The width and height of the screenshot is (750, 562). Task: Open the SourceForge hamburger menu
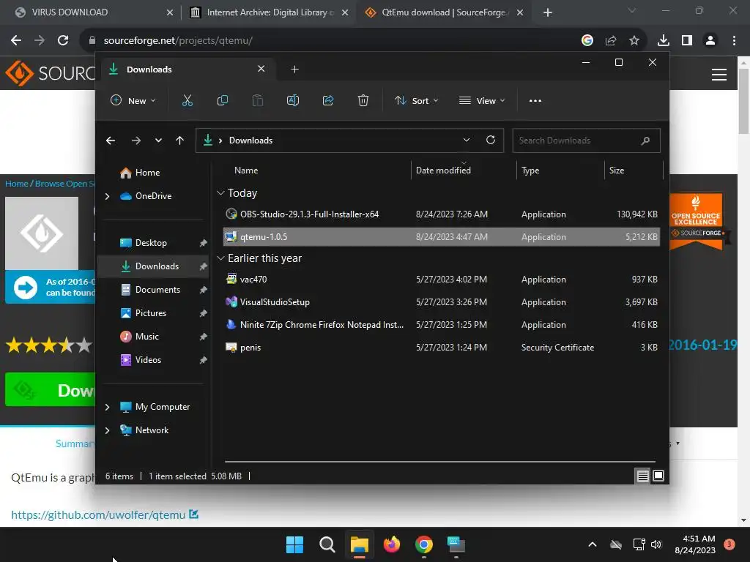(x=719, y=75)
